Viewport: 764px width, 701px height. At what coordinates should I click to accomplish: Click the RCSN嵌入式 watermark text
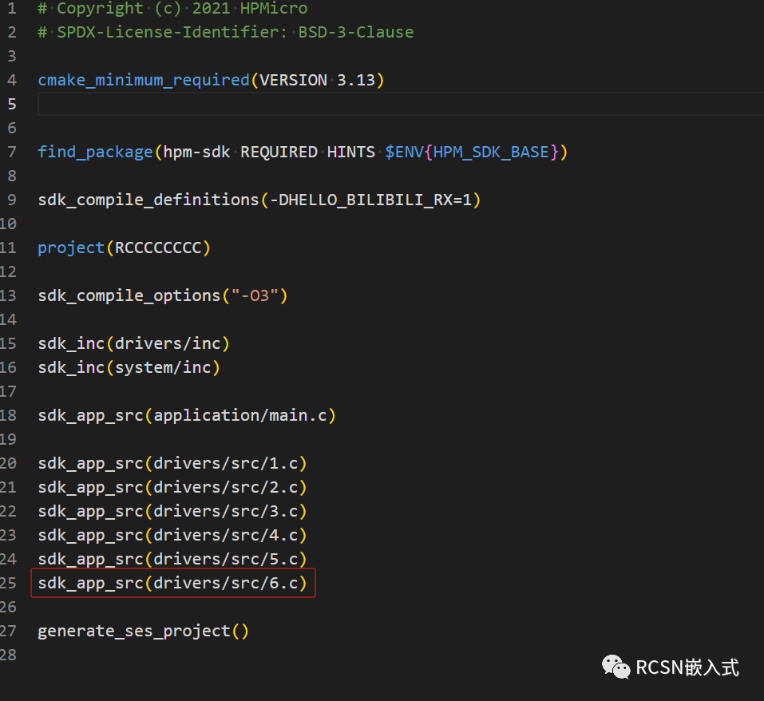pyautogui.click(x=687, y=667)
